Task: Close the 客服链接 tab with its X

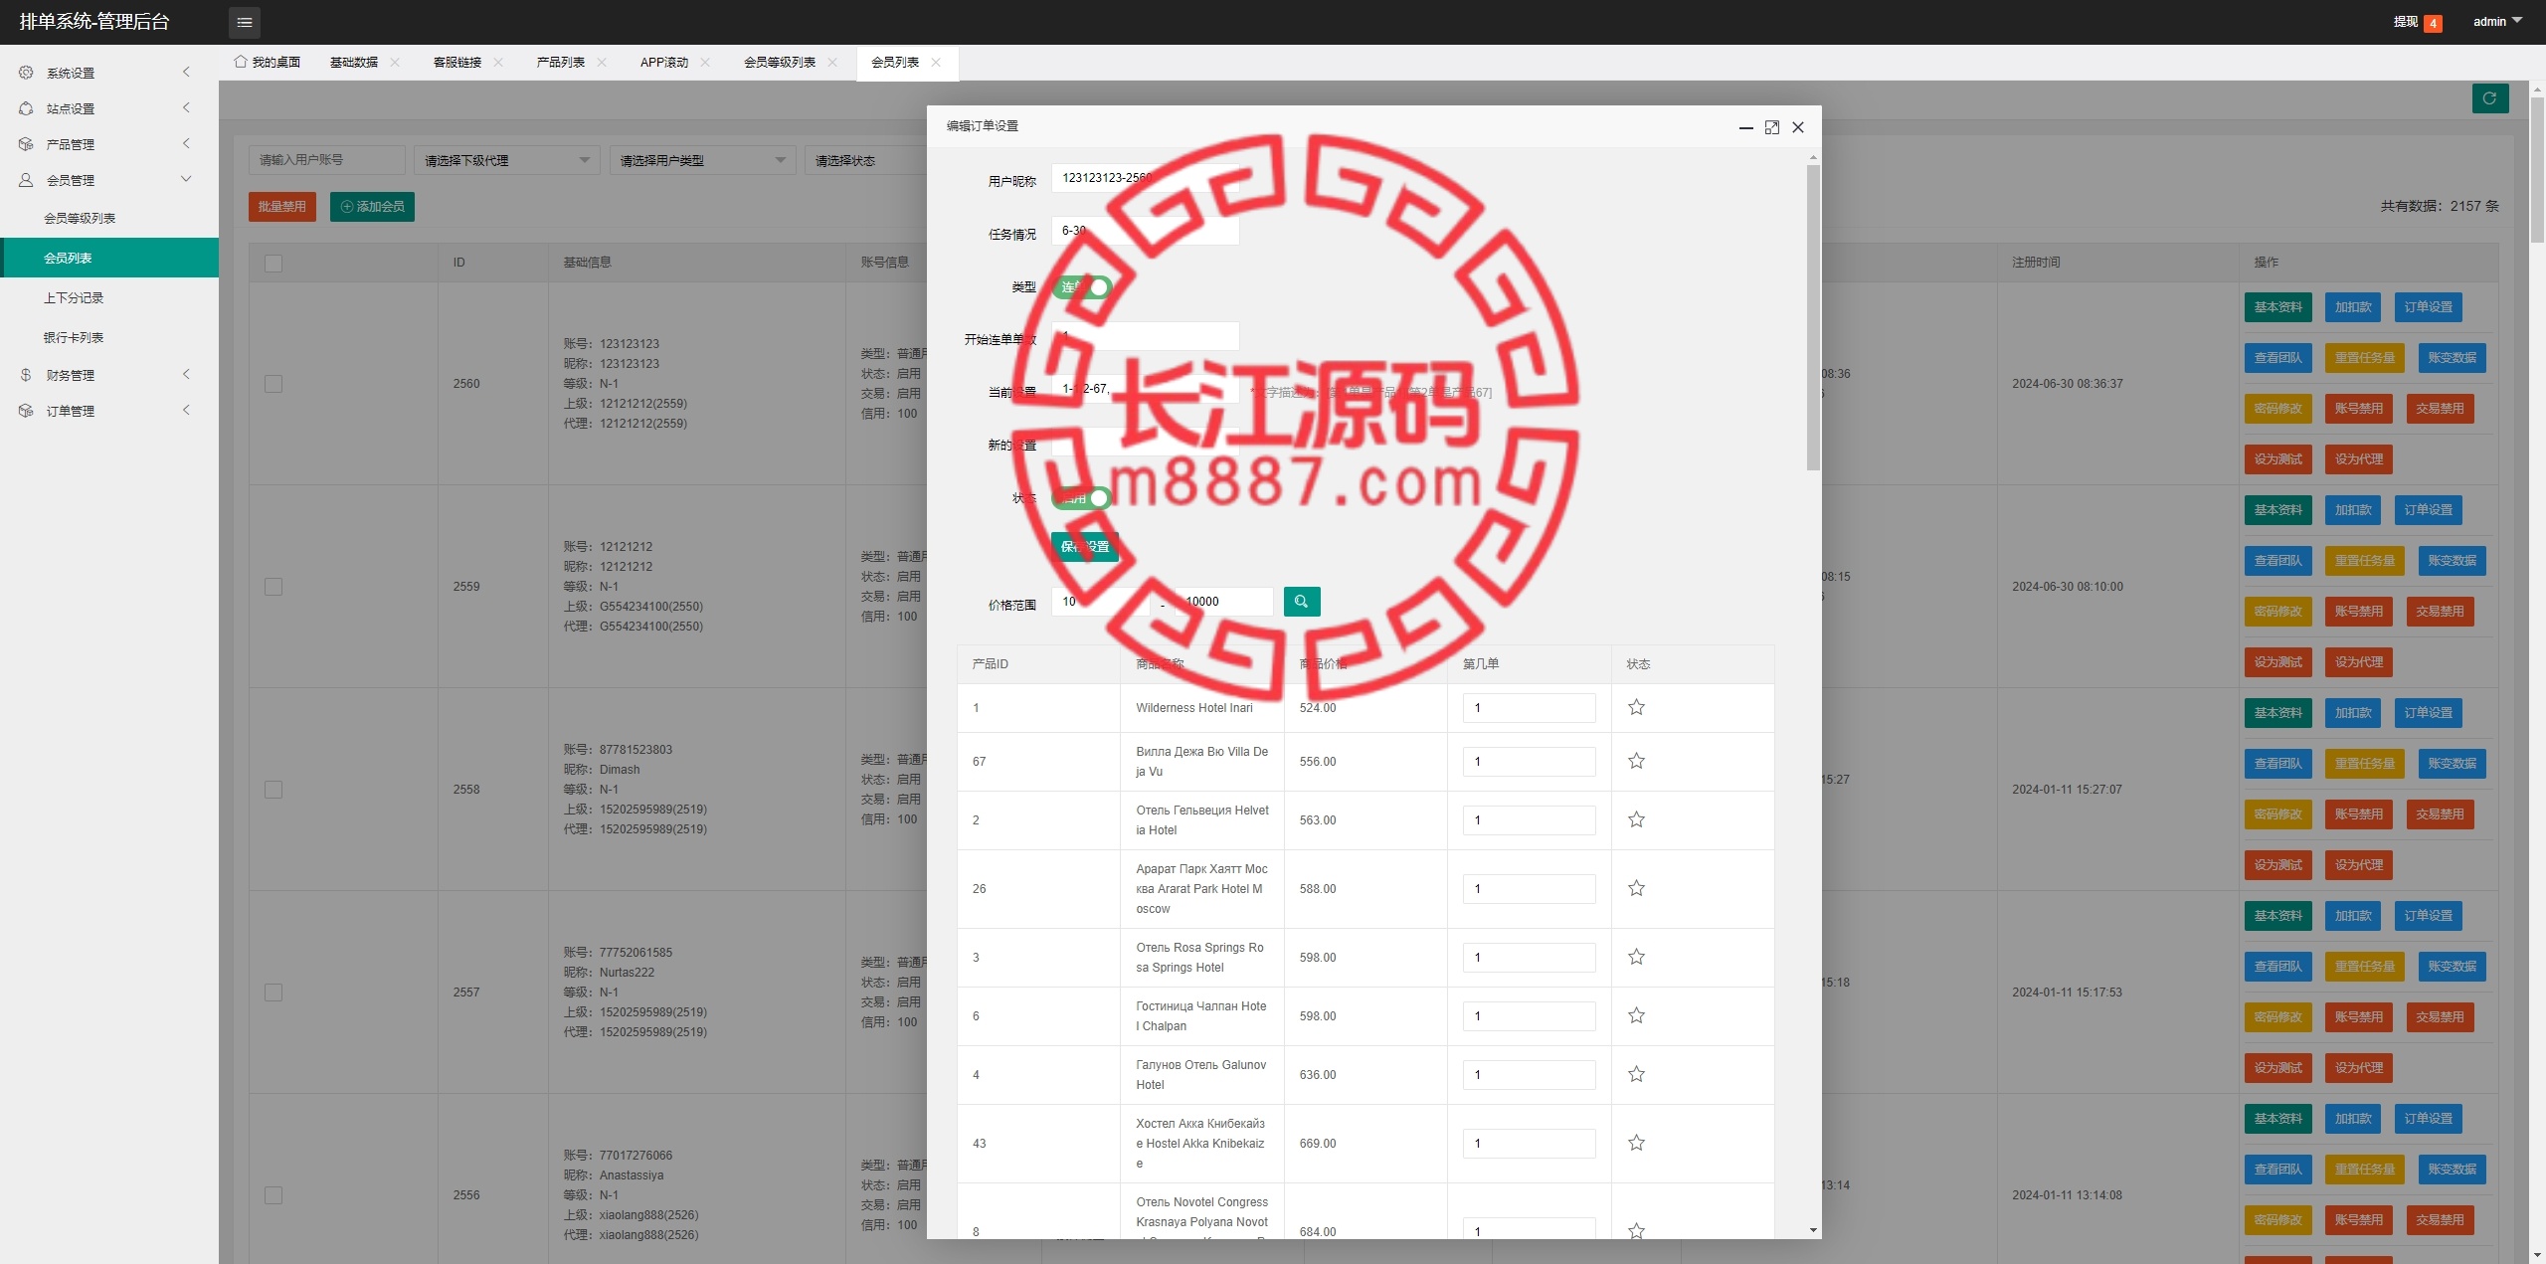Action: 498,63
